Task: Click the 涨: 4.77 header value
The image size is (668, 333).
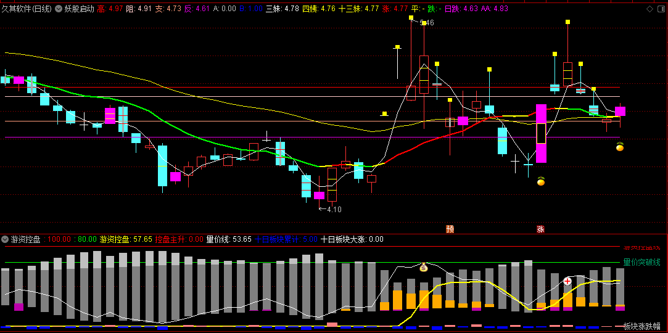Action: 395,9
